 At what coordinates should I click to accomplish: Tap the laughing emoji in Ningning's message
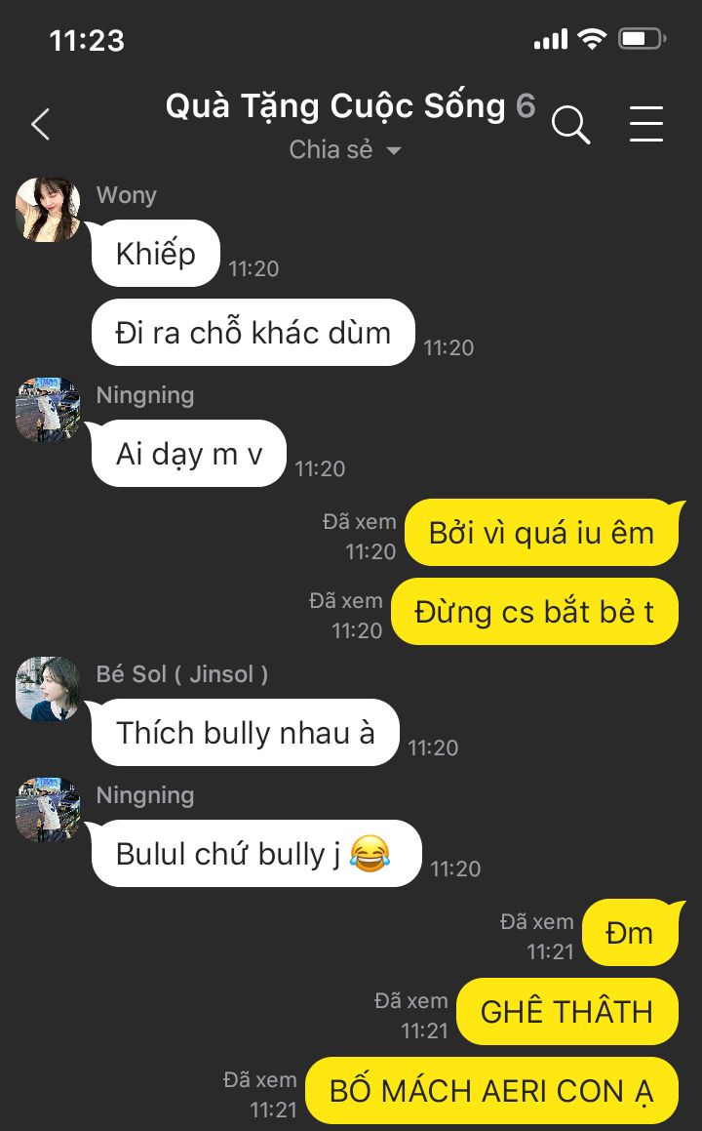point(370,853)
